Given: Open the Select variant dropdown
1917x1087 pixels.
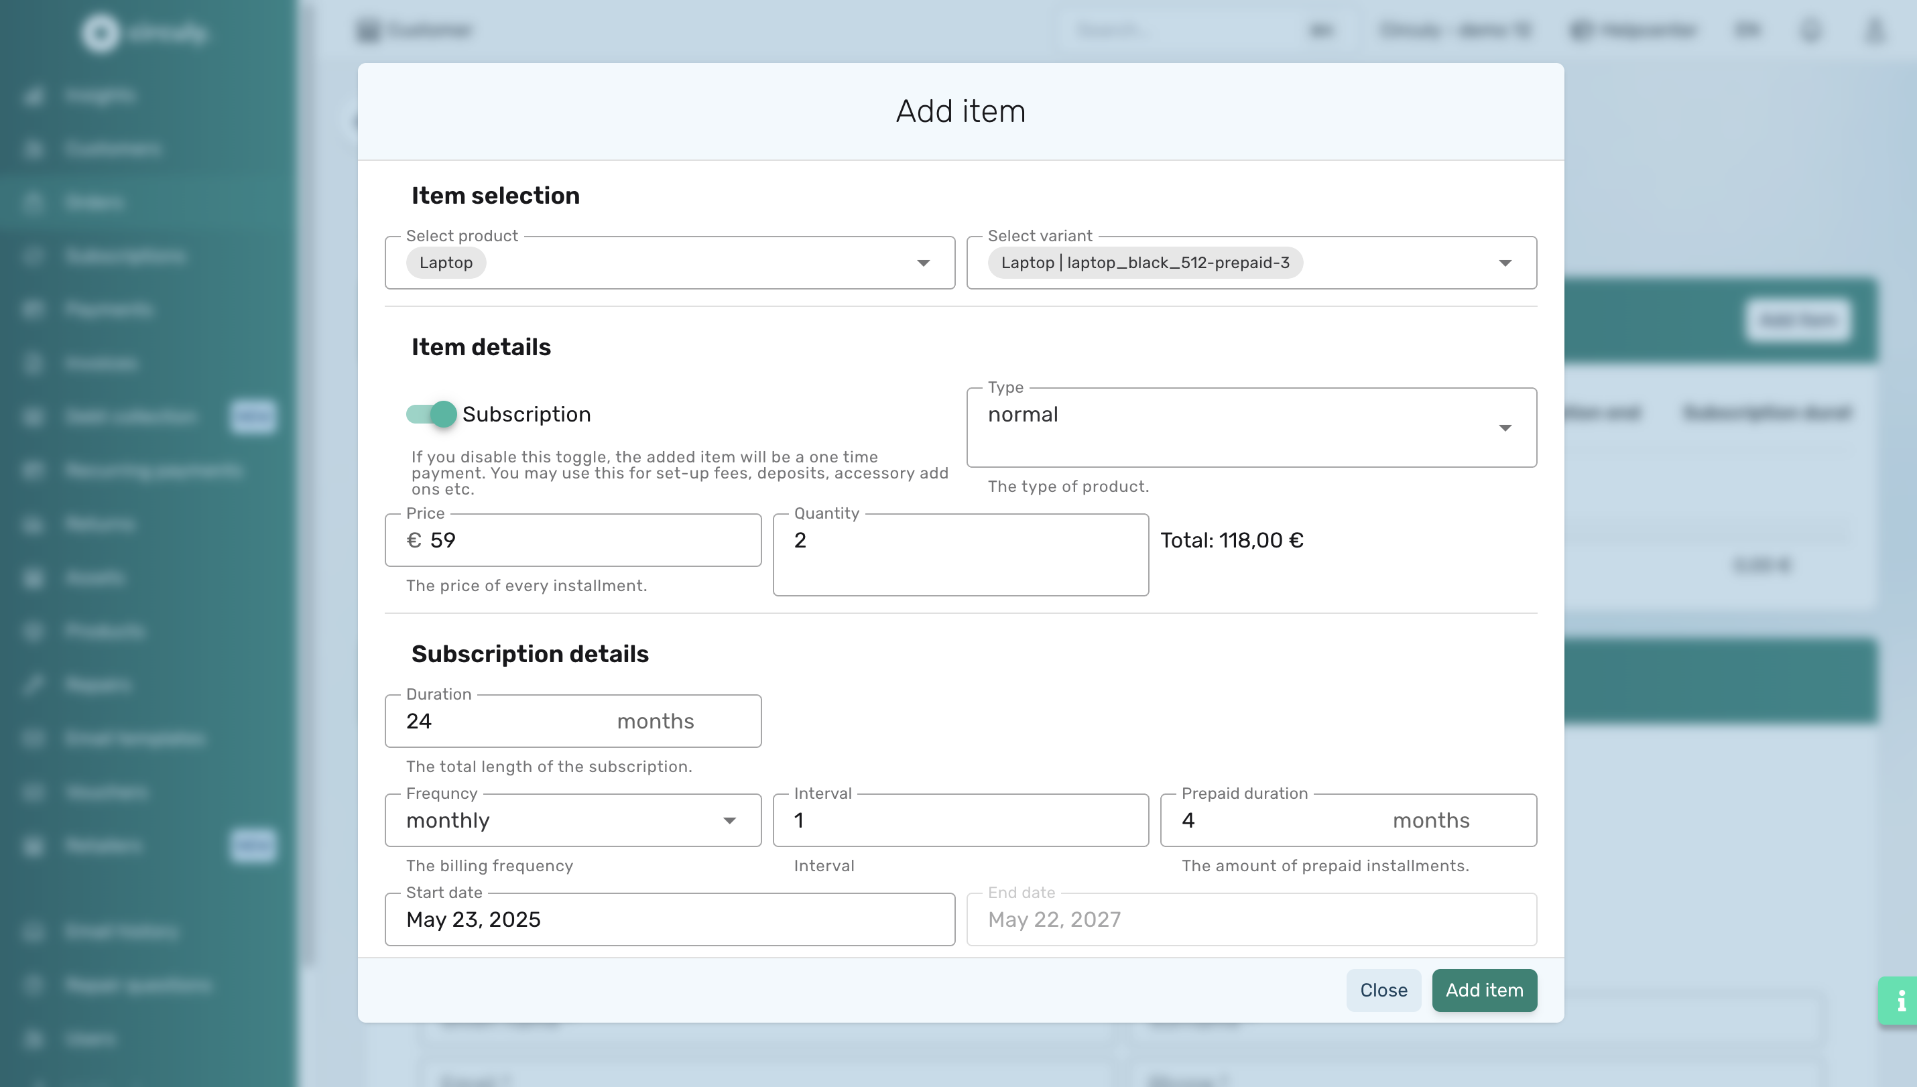Looking at the screenshot, I should click(1251, 263).
